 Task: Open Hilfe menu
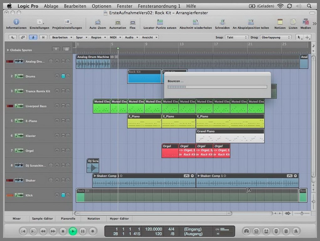click(x=191, y=6)
